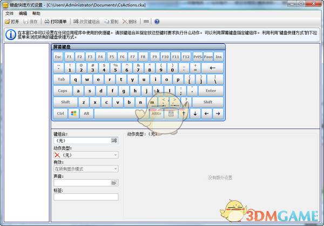
Task: Open the 帮助 menu
Action: (36, 13)
